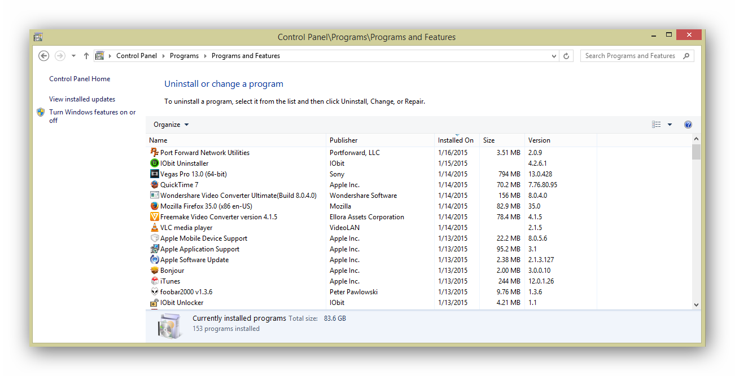The width and height of the screenshot is (735, 376).
Task: Refresh the Programs and Features list
Action: tap(567, 56)
